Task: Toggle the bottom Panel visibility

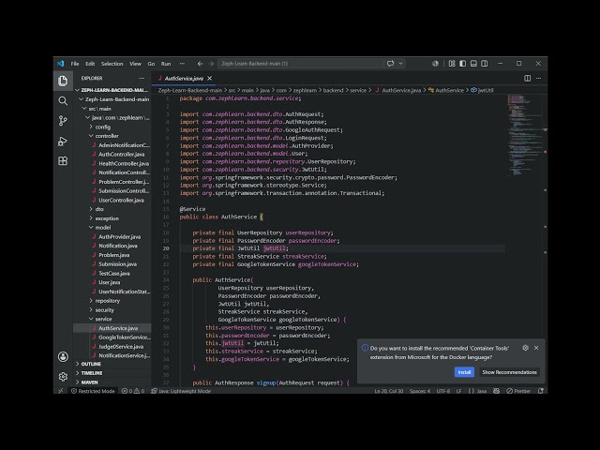Action: (x=473, y=64)
